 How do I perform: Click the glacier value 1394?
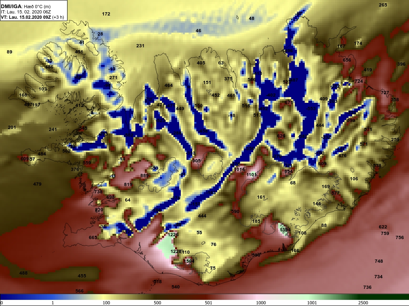click(x=285, y=230)
